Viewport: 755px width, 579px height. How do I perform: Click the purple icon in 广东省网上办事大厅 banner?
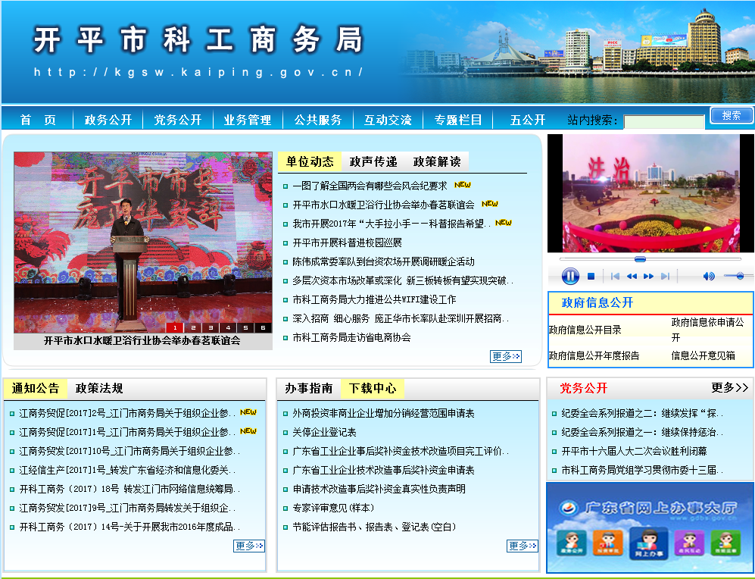(x=689, y=543)
